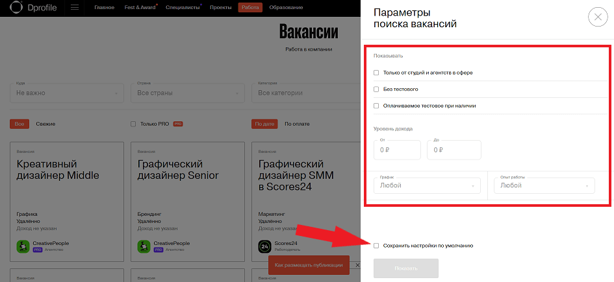Screen dimensions: 614x282
Task: Sort vacancies По оплате
Action: pyautogui.click(x=297, y=124)
